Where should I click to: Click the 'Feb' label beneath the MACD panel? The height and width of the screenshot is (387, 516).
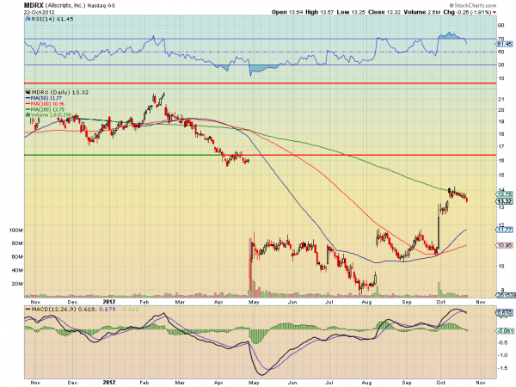(x=144, y=383)
